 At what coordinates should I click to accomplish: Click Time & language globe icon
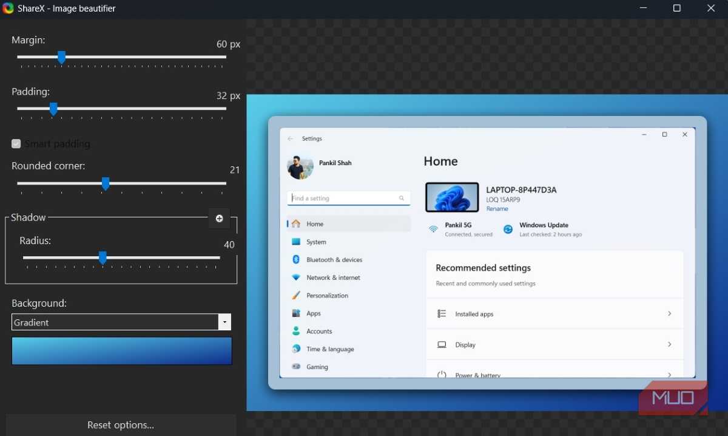[x=296, y=349]
